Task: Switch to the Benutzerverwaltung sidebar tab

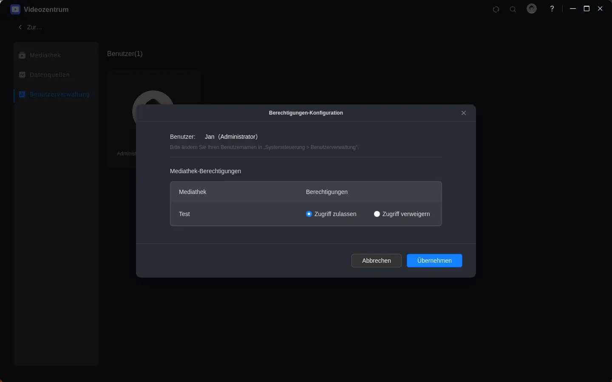Action: (59, 95)
